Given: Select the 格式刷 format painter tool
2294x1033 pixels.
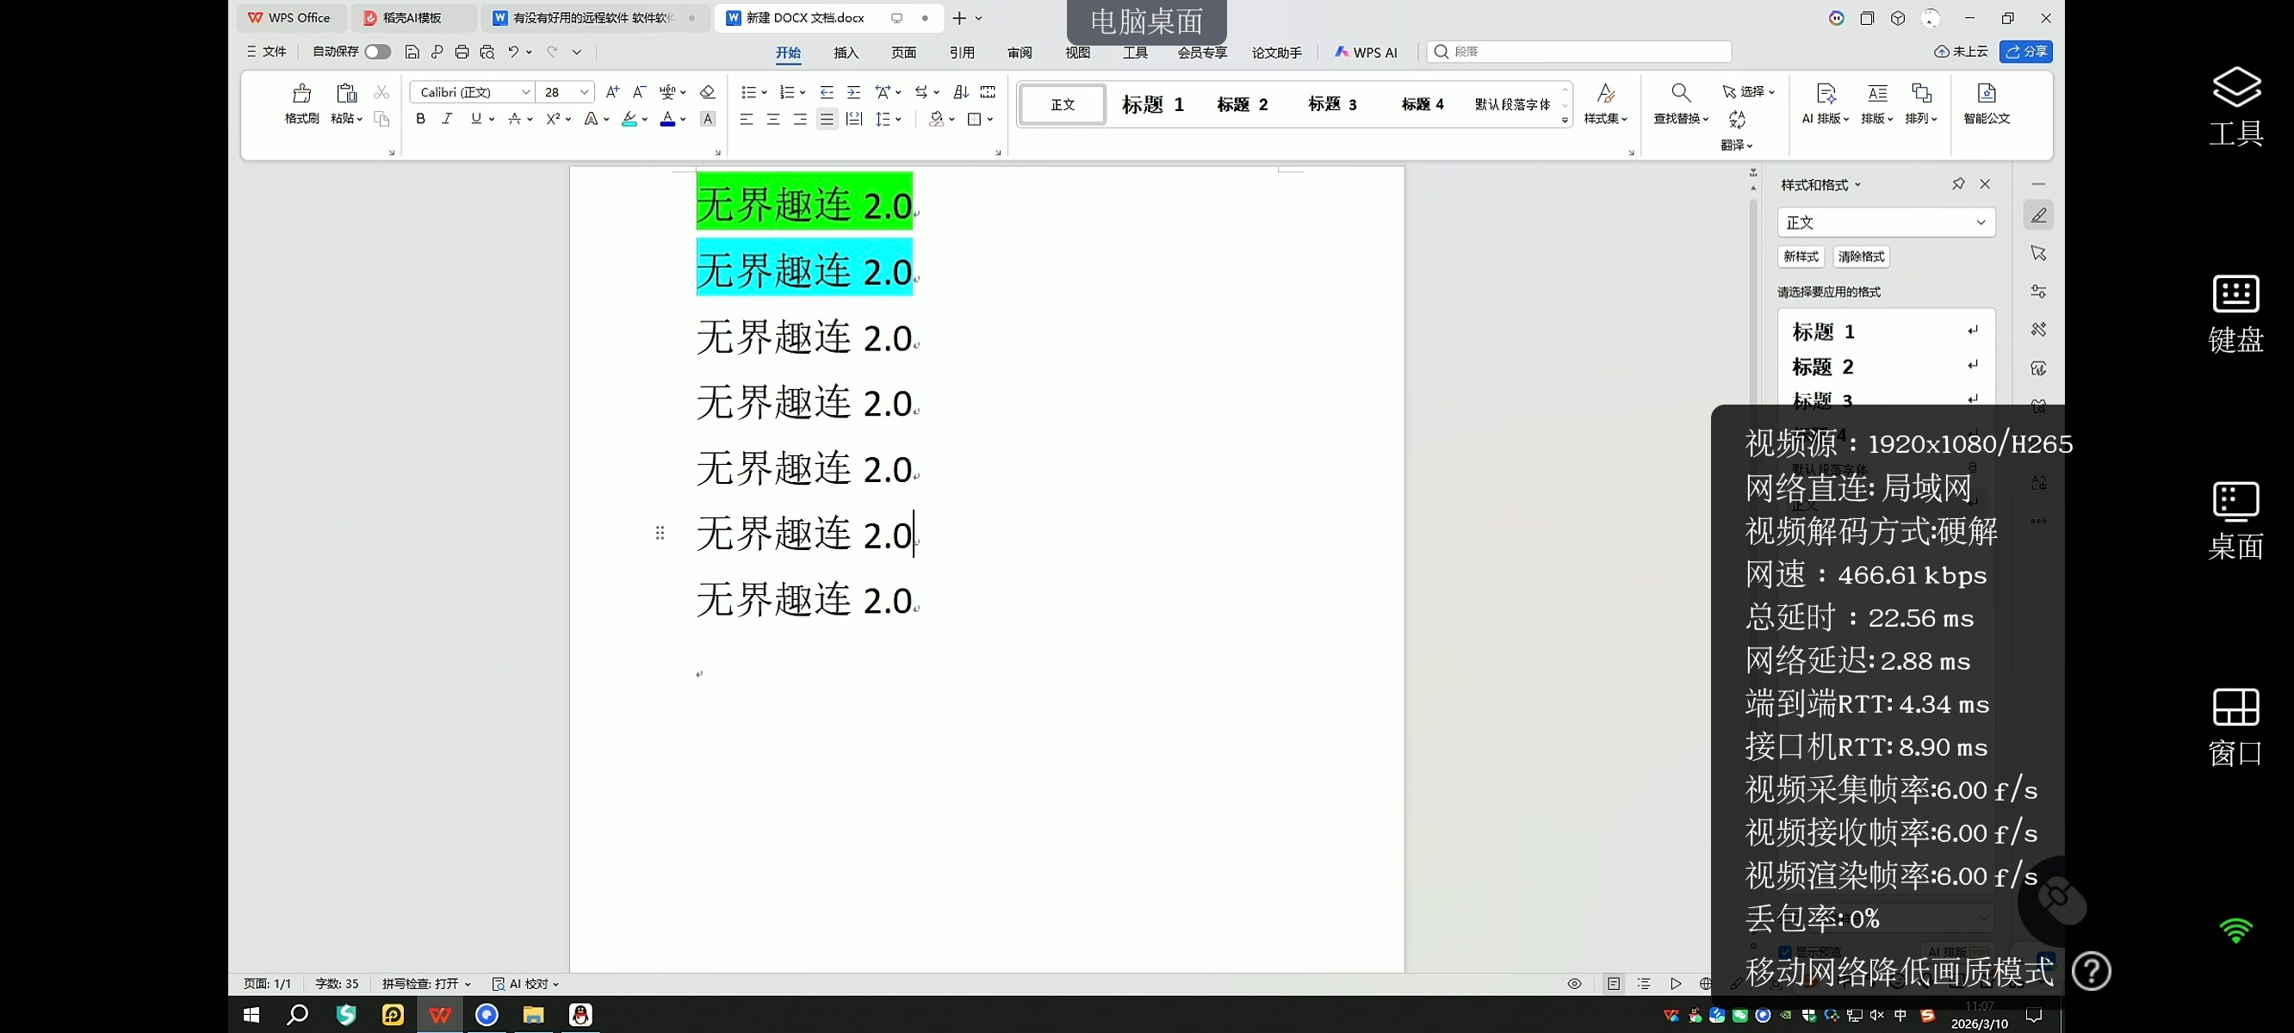Looking at the screenshot, I should point(301,104).
